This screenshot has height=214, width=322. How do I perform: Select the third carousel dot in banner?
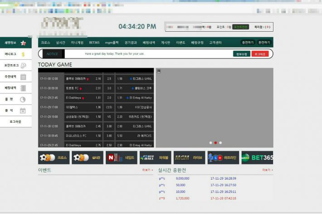point(220,143)
